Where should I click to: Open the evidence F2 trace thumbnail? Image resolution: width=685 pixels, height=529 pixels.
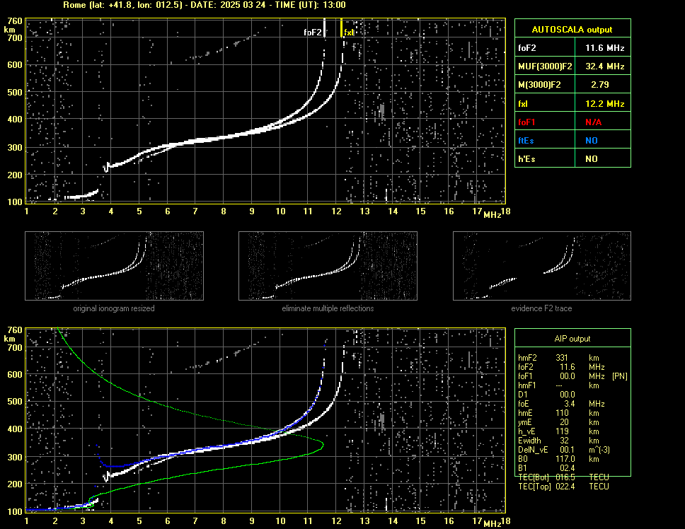pyautogui.click(x=542, y=266)
